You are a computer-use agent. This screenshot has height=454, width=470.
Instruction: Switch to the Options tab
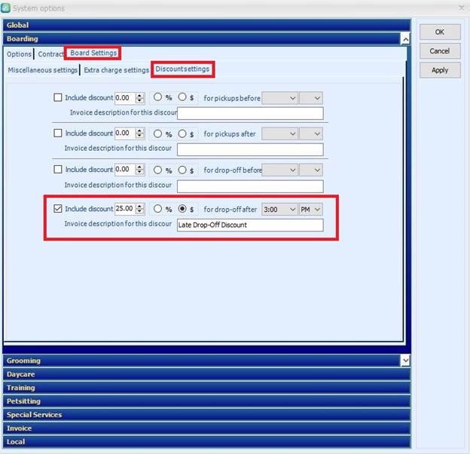click(x=19, y=54)
